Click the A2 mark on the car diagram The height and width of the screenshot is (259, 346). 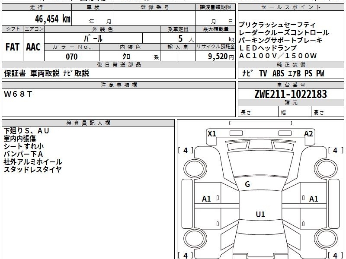click(x=308, y=134)
